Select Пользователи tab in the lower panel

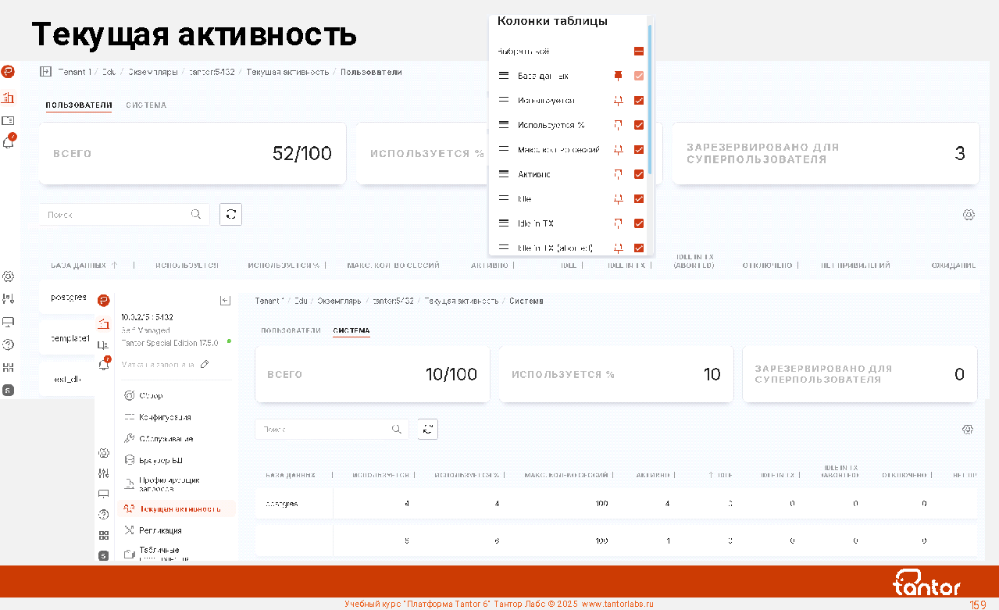[x=291, y=331]
